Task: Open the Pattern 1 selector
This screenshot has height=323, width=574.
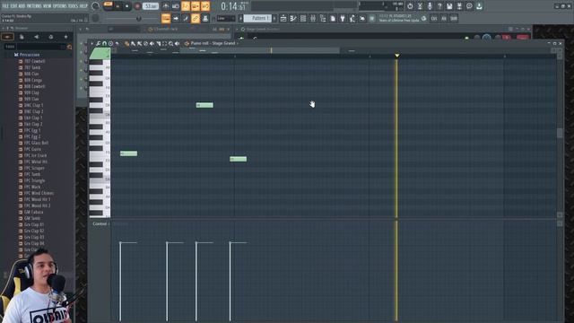Action: pos(257,18)
